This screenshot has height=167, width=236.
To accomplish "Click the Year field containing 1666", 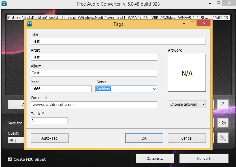I will [61, 89].
